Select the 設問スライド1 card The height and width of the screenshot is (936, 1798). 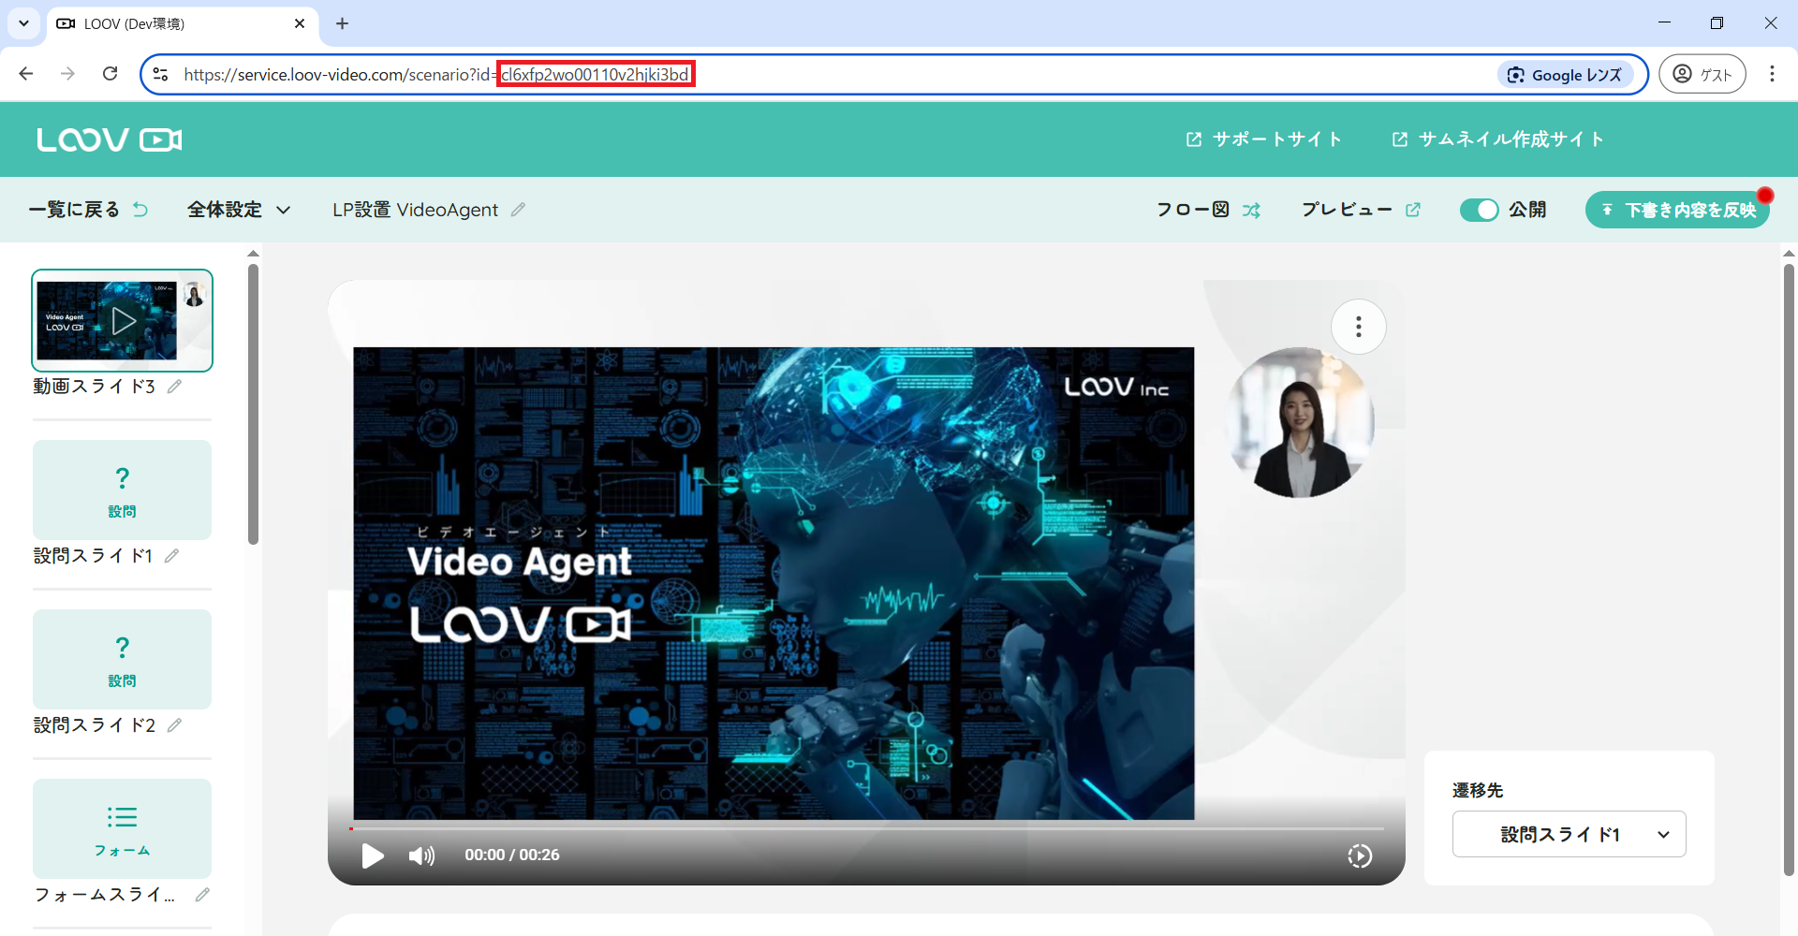(x=122, y=490)
